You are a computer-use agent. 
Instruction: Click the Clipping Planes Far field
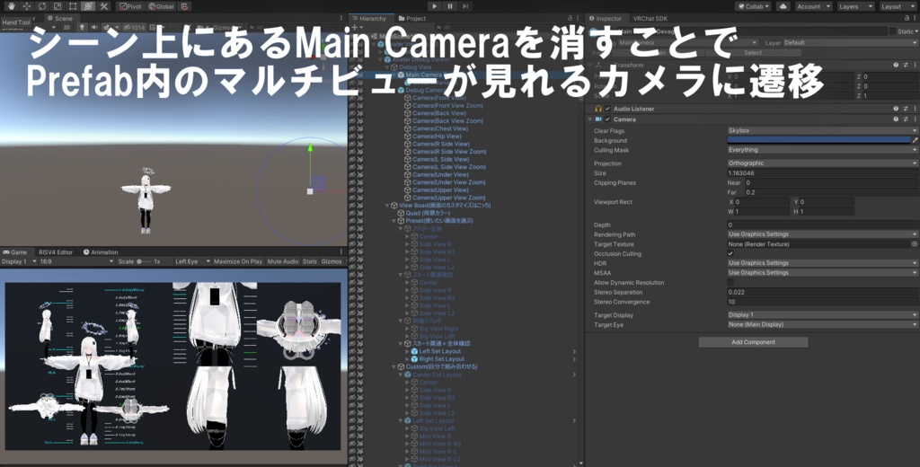(x=831, y=192)
